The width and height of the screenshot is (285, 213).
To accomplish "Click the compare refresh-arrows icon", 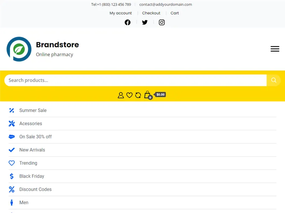I will tap(138, 95).
